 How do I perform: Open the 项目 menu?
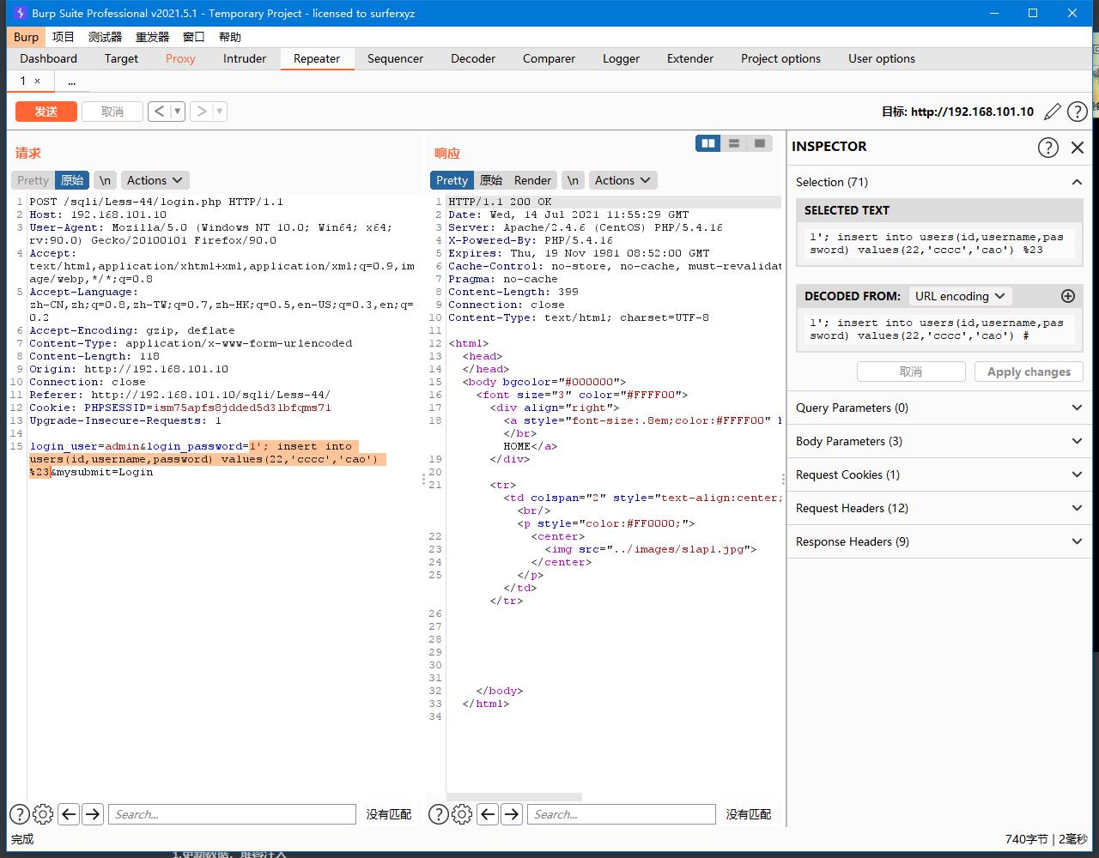click(x=64, y=37)
